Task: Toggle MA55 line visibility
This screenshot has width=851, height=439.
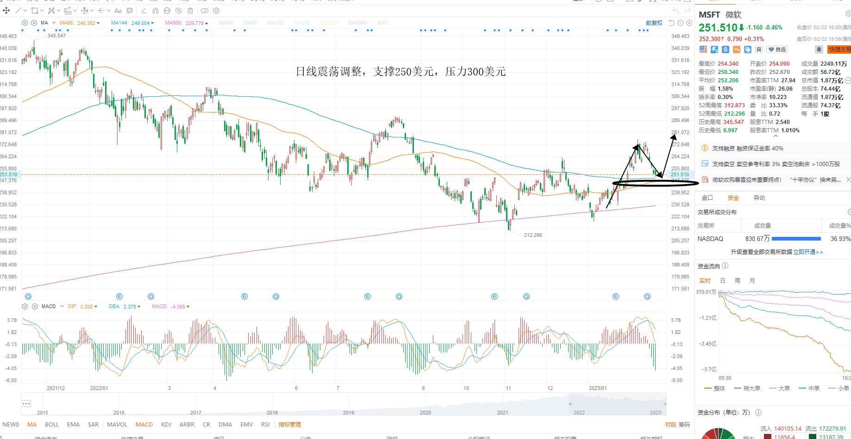Action: tap(79, 23)
